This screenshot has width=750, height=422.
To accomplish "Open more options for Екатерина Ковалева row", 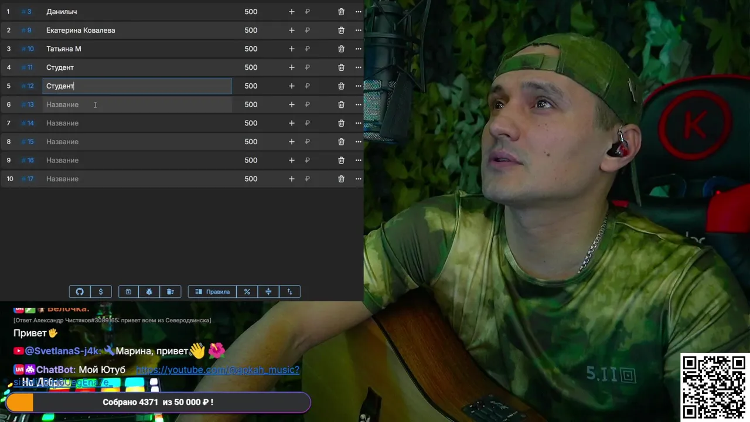I will pyautogui.click(x=358, y=30).
